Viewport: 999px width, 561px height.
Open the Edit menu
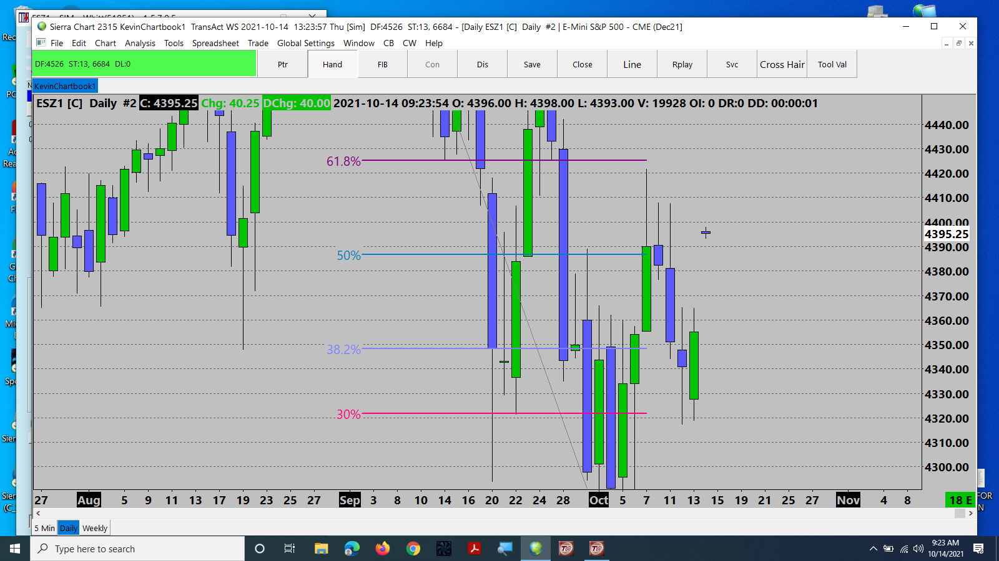(79, 43)
